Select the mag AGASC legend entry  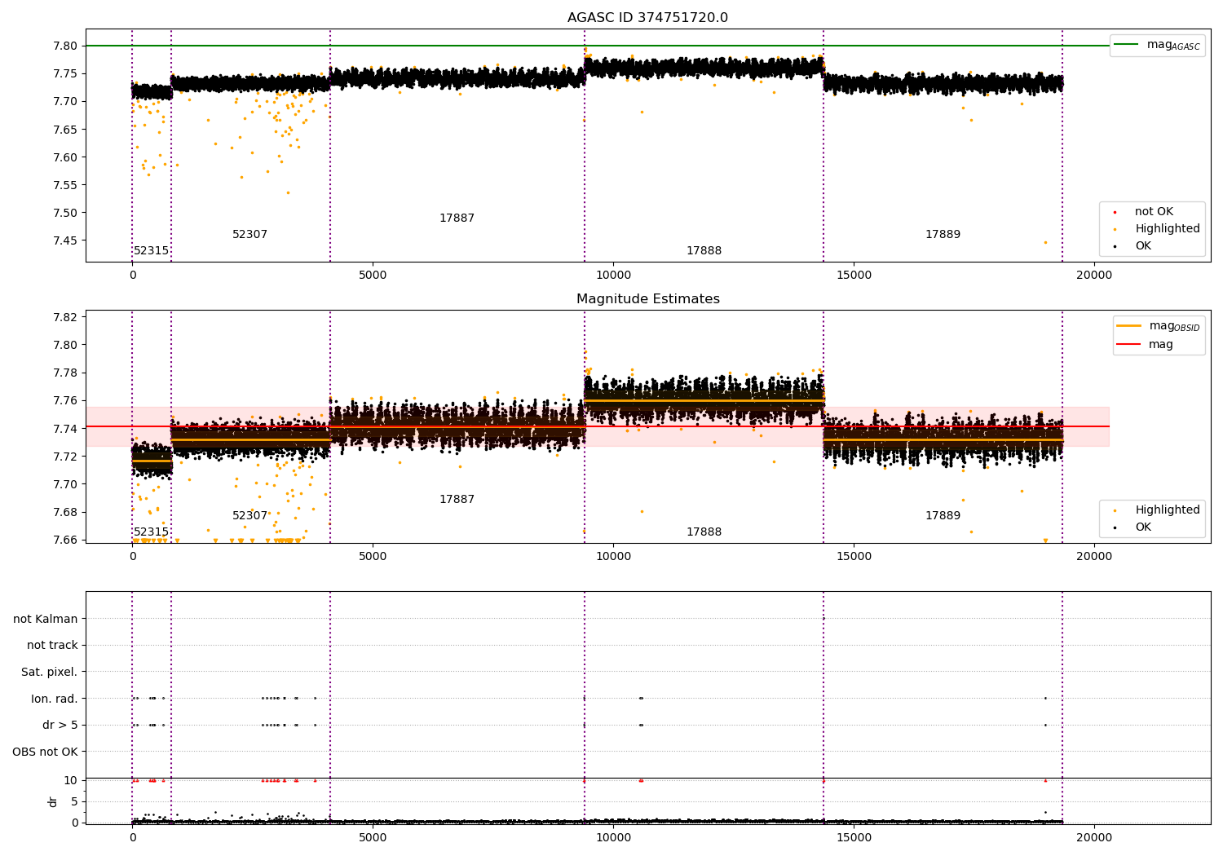coord(1157,45)
